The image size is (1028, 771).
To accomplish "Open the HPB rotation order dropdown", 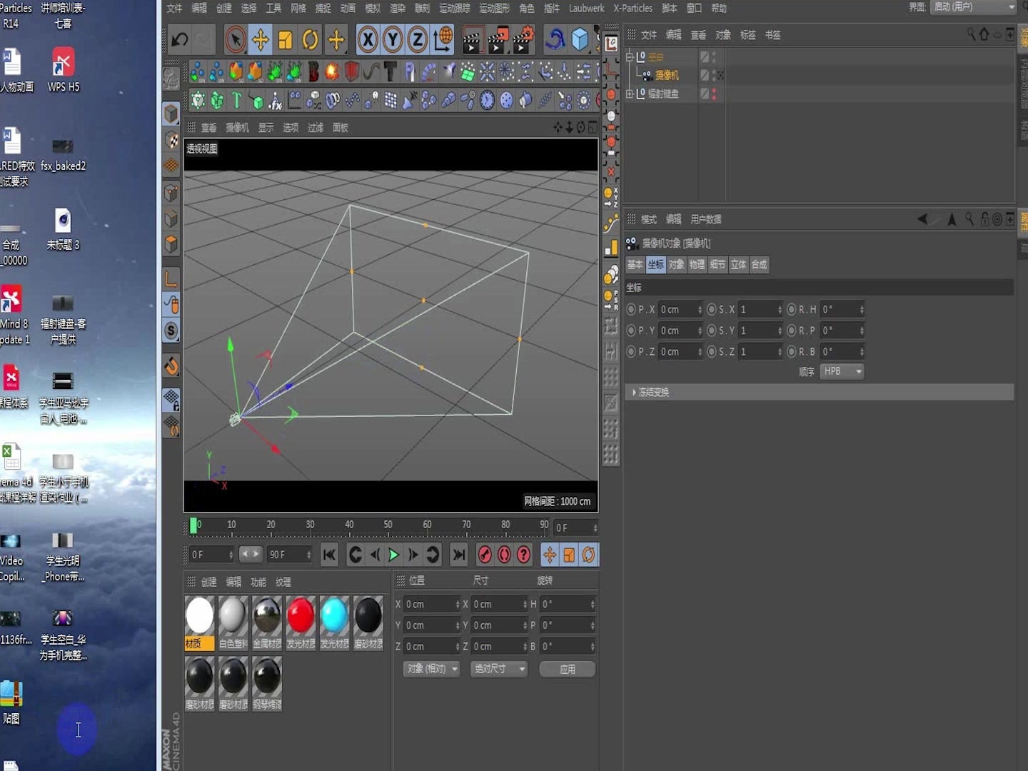I will [x=842, y=371].
